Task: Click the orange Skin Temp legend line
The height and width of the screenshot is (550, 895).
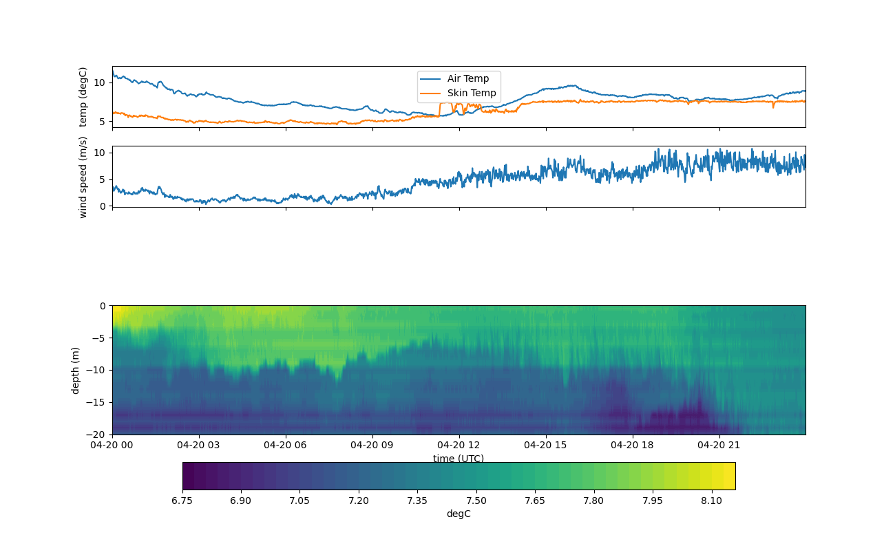Action: point(431,93)
